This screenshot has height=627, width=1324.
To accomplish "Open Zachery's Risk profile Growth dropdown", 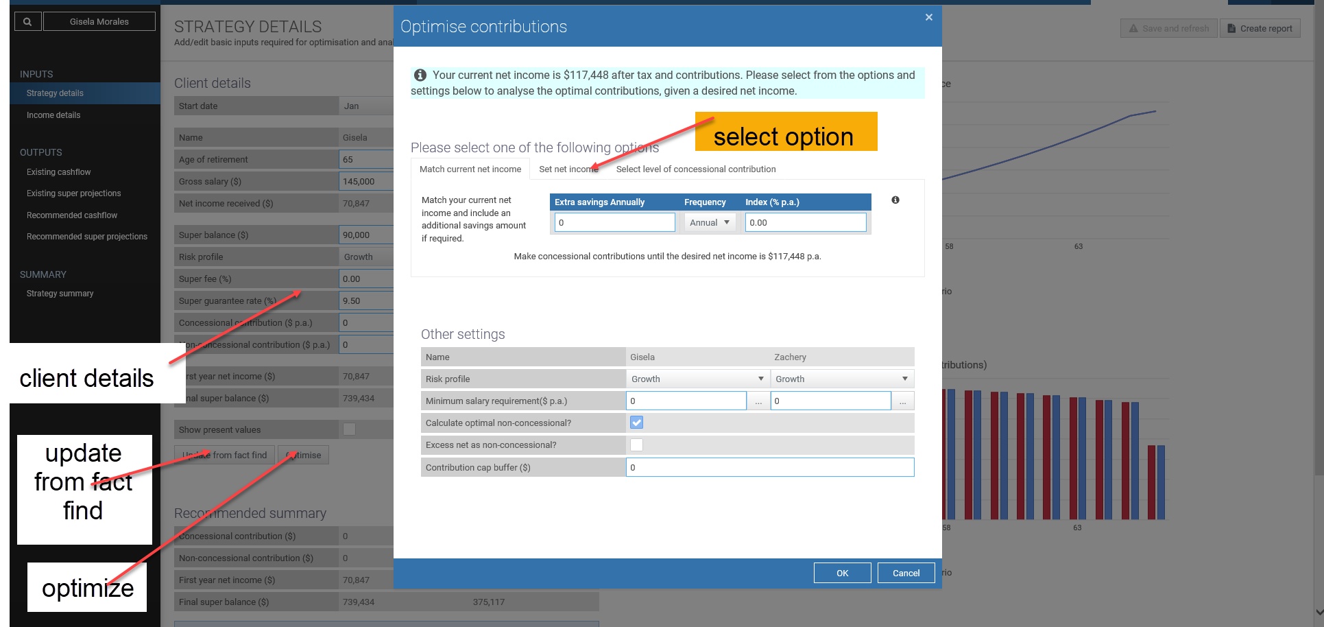I will [842, 379].
